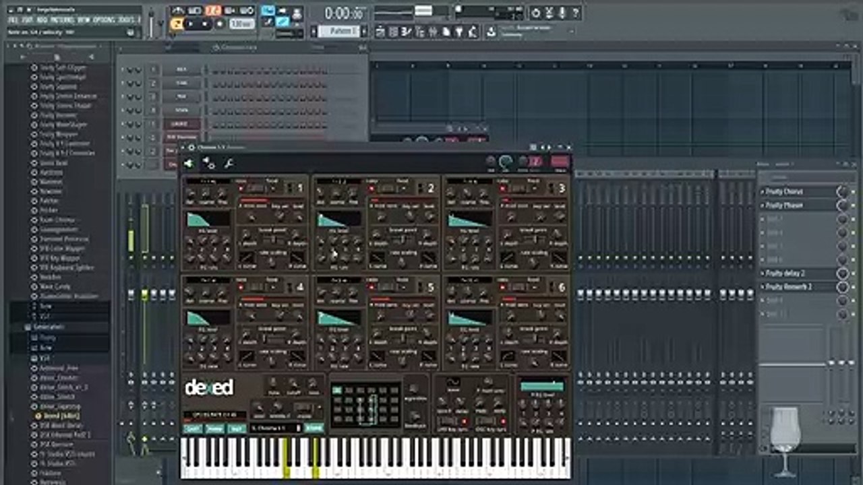Click the wrench icon in the Dexed header

pos(229,163)
